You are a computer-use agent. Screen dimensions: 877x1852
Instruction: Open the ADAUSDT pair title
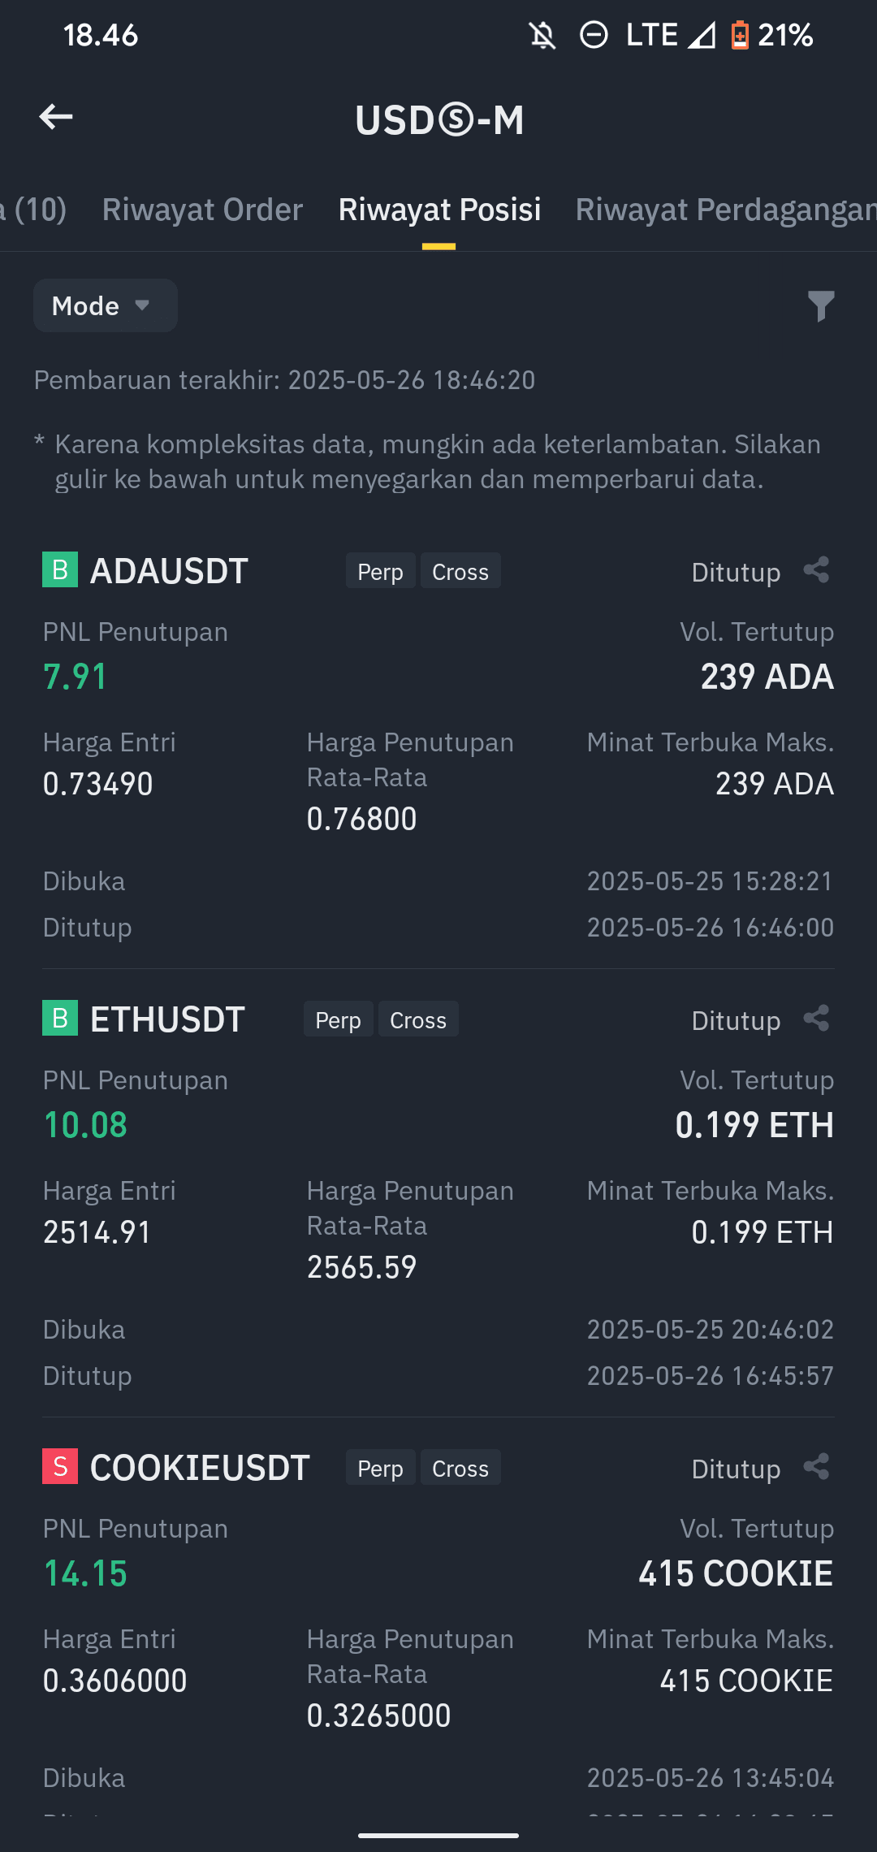click(x=169, y=571)
